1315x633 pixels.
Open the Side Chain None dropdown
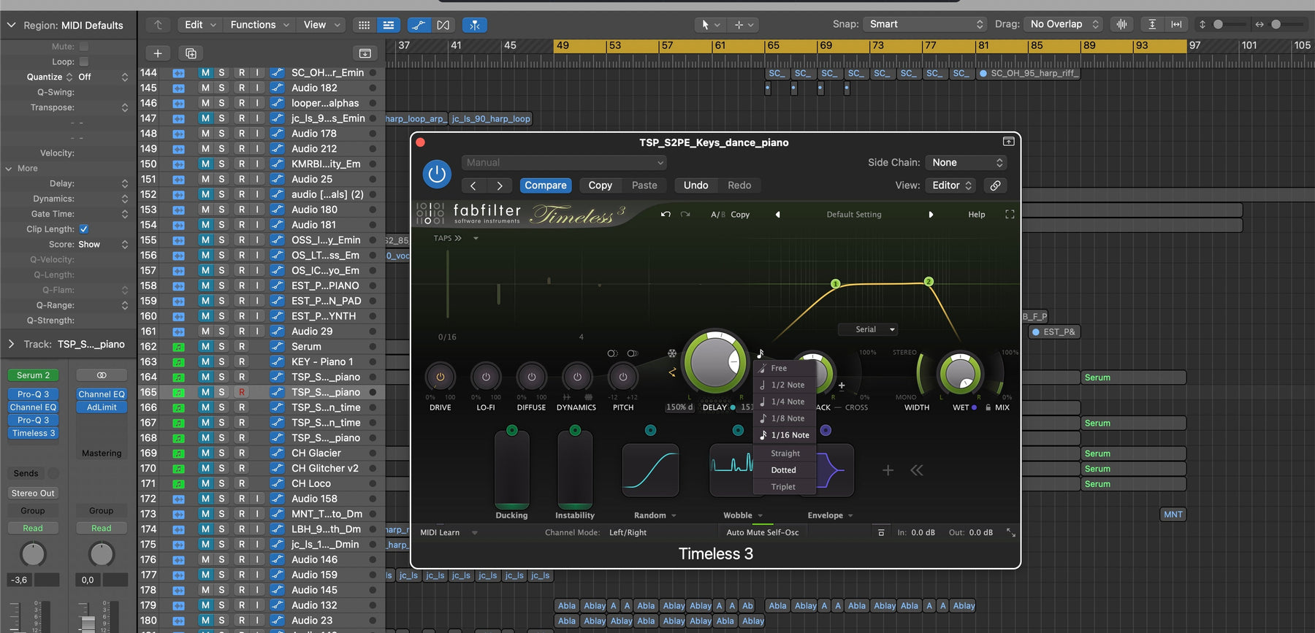[x=967, y=163]
